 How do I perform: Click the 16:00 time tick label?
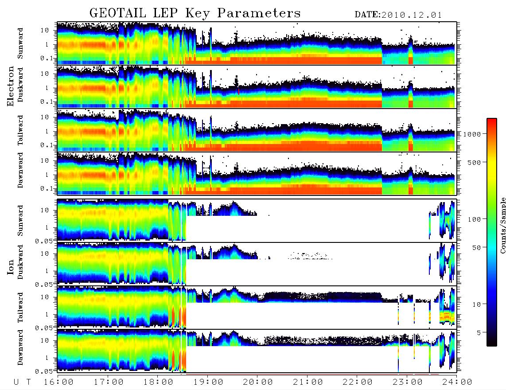[x=58, y=382]
